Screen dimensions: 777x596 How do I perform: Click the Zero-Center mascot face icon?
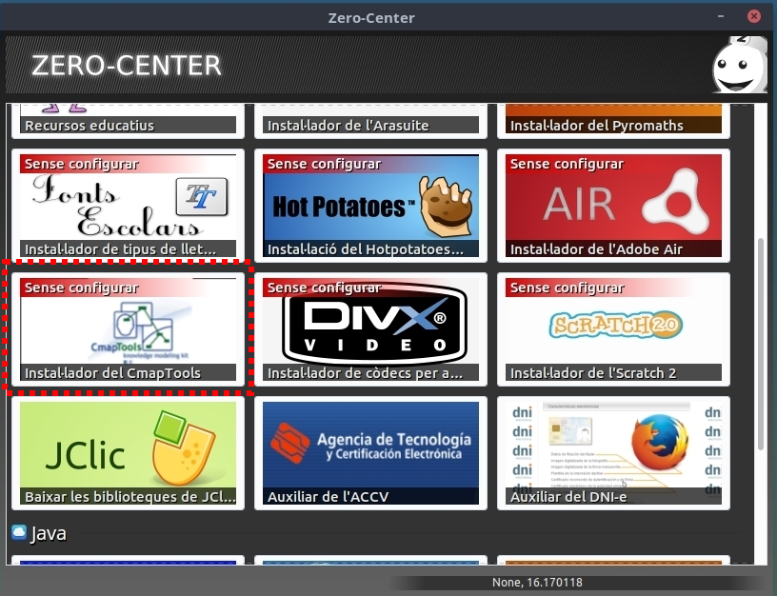pyautogui.click(x=739, y=67)
